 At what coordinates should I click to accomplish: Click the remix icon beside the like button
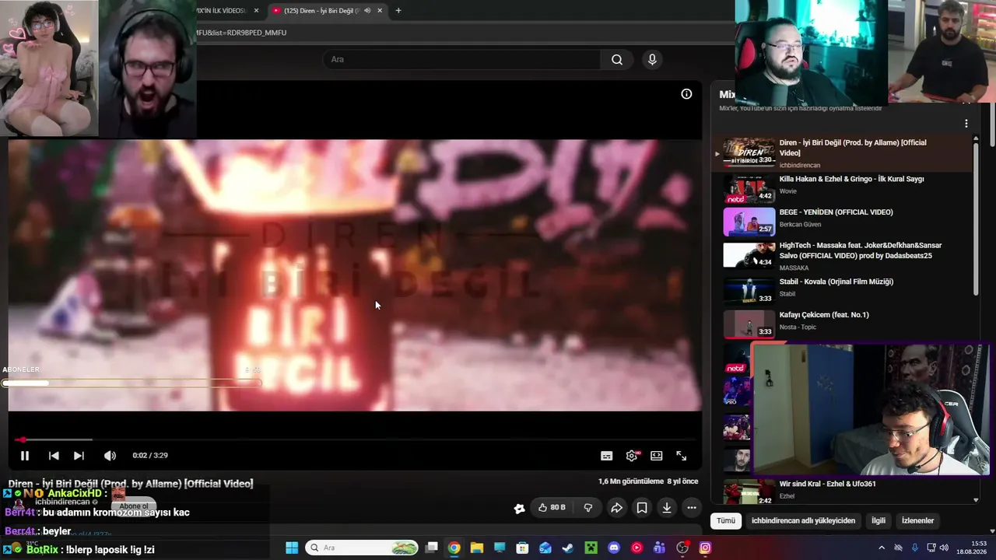(x=520, y=509)
